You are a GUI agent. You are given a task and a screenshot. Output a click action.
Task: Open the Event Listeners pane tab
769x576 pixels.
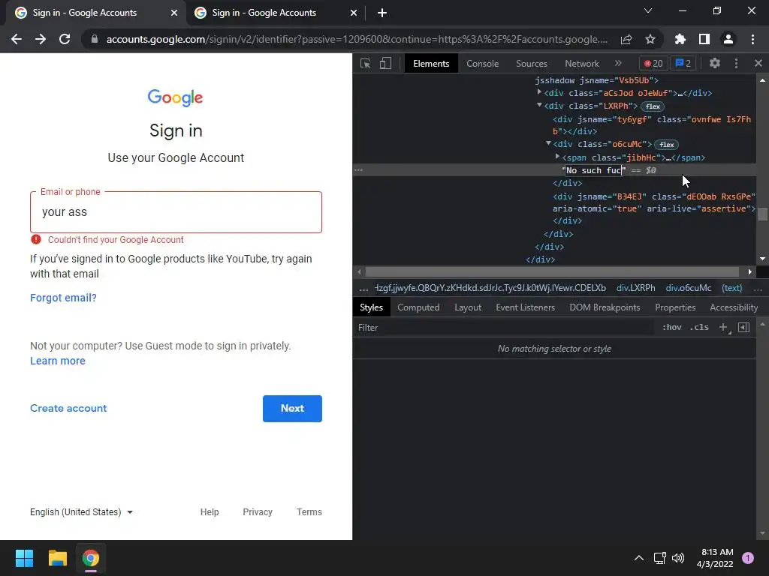pyautogui.click(x=525, y=307)
